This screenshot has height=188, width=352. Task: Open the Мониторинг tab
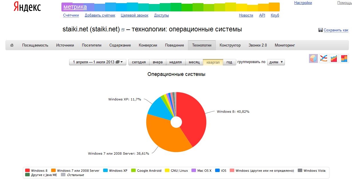[x=285, y=45]
